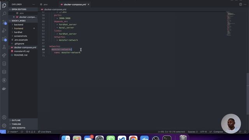Open editor more actions ellipsis
This screenshot has height=140, width=249.
pos(245,4)
